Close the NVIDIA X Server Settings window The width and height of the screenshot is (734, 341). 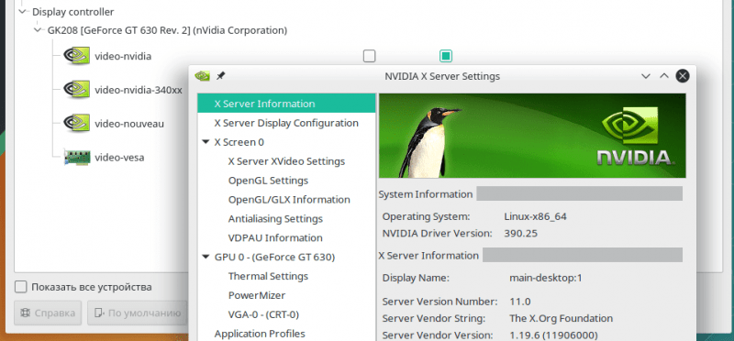point(683,76)
